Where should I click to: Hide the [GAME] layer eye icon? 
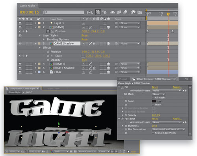click(x=20, y=27)
